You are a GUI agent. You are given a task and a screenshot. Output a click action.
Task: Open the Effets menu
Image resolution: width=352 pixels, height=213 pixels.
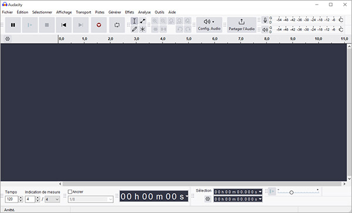(130, 12)
